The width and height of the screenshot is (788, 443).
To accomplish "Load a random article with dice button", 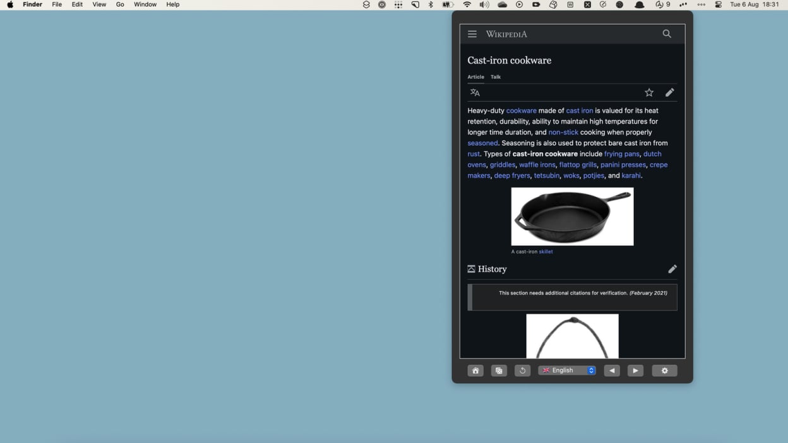I will (x=499, y=371).
